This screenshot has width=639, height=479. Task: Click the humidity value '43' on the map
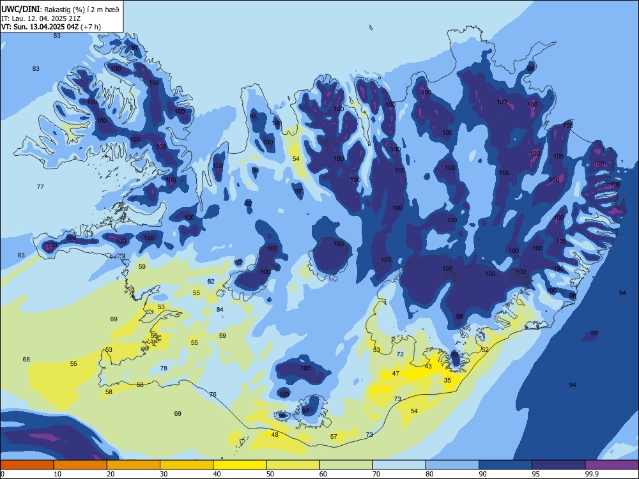(x=428, y=366)
